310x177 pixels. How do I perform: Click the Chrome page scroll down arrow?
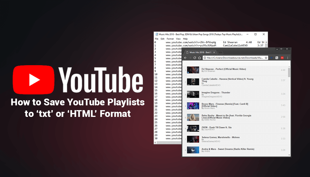coord(289,155)
